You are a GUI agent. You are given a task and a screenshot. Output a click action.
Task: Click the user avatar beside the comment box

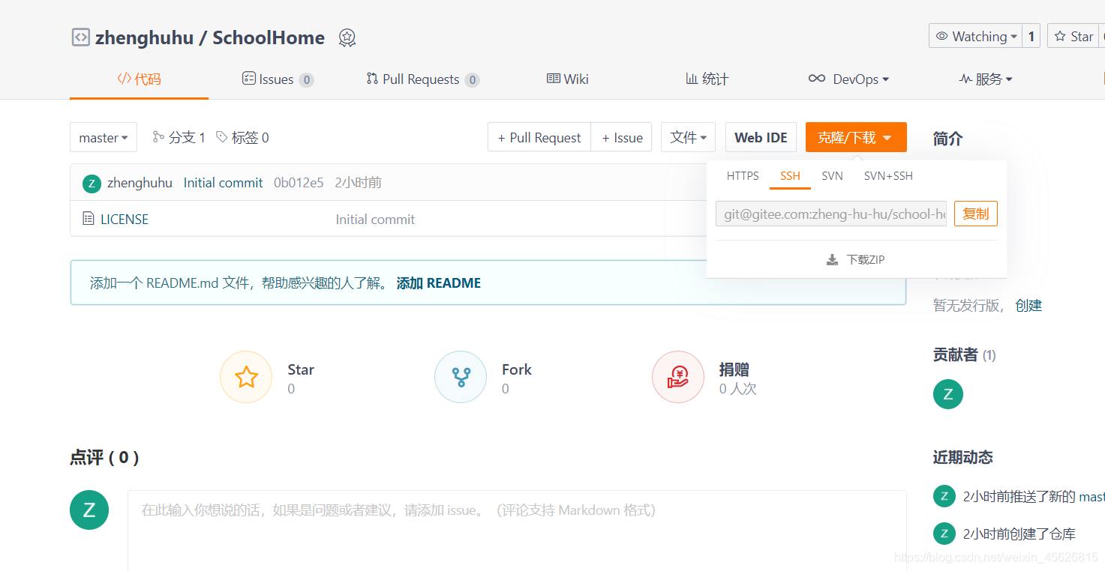(x=89, y=510)
